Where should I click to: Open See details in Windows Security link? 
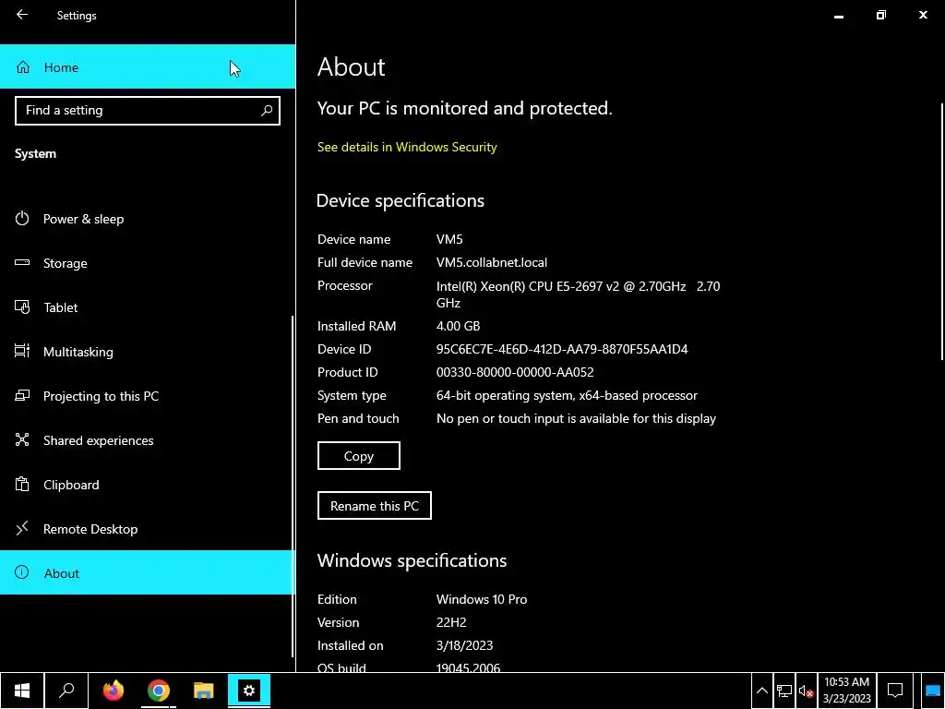(407, 147)
